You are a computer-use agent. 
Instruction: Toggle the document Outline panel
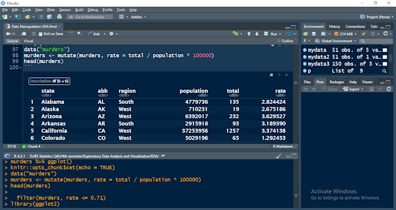coord(285,41)
